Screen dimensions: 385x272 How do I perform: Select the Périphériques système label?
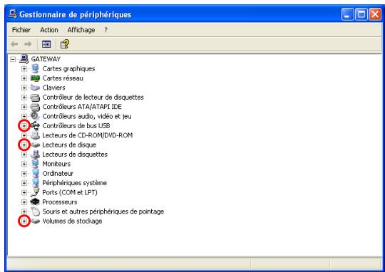[74, 183]
